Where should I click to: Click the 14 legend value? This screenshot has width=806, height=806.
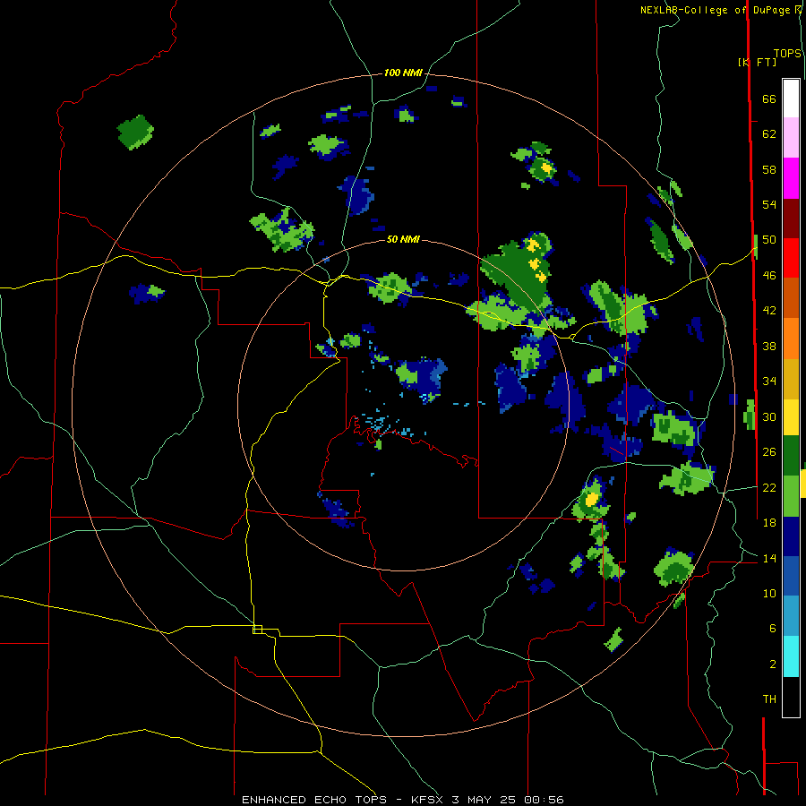point(769,558)
